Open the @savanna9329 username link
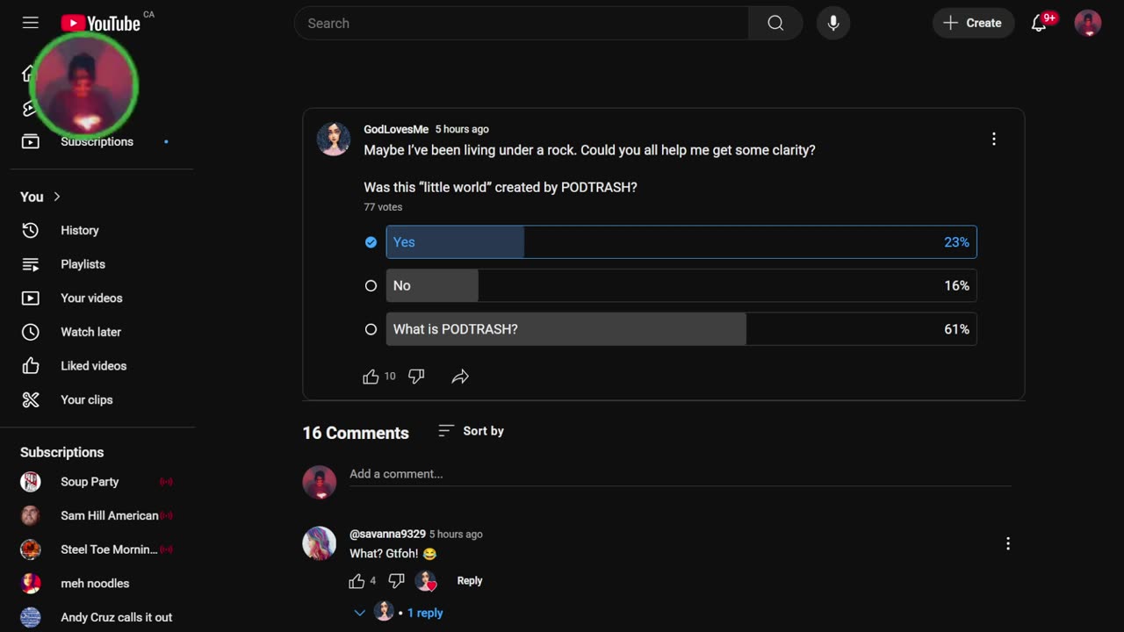 tap(387, 534)
